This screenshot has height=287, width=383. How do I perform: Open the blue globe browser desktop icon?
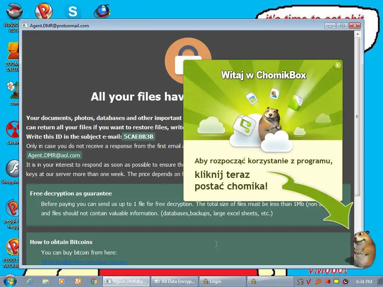coord(102,11)
